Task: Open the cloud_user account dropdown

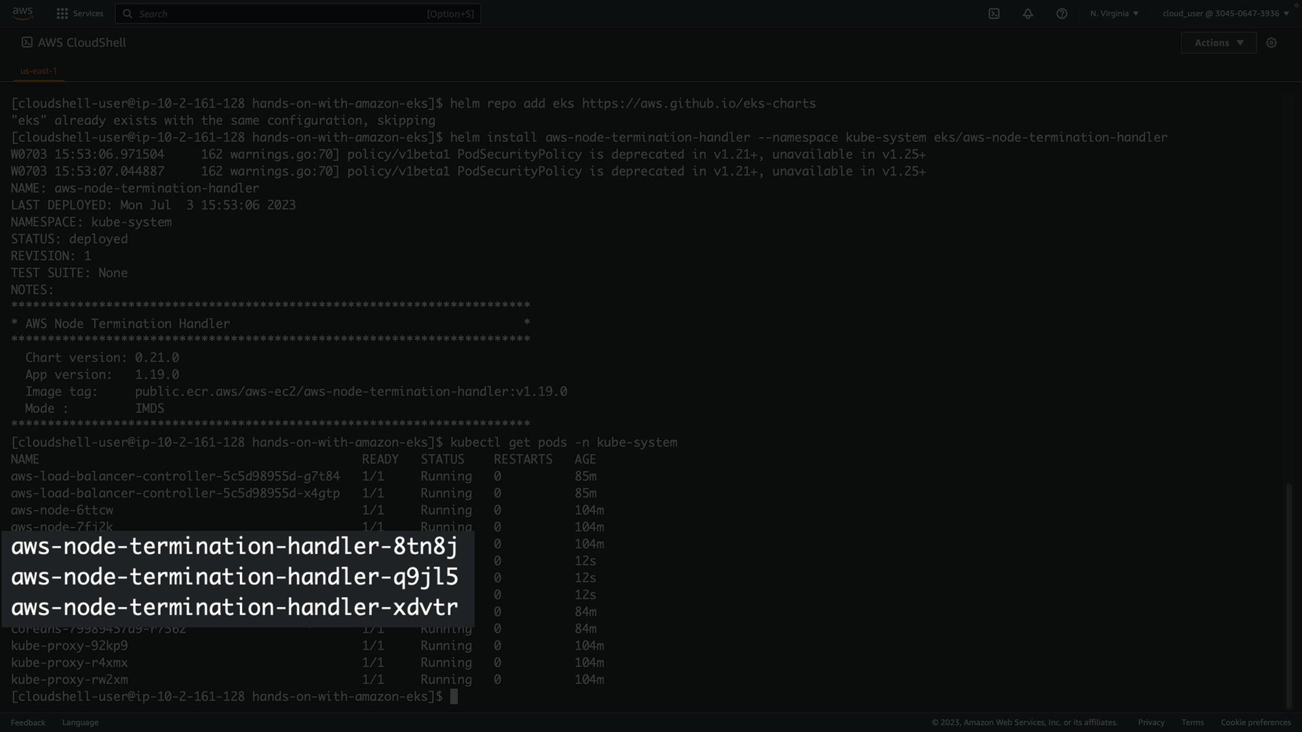Action: pos(1225,14)
